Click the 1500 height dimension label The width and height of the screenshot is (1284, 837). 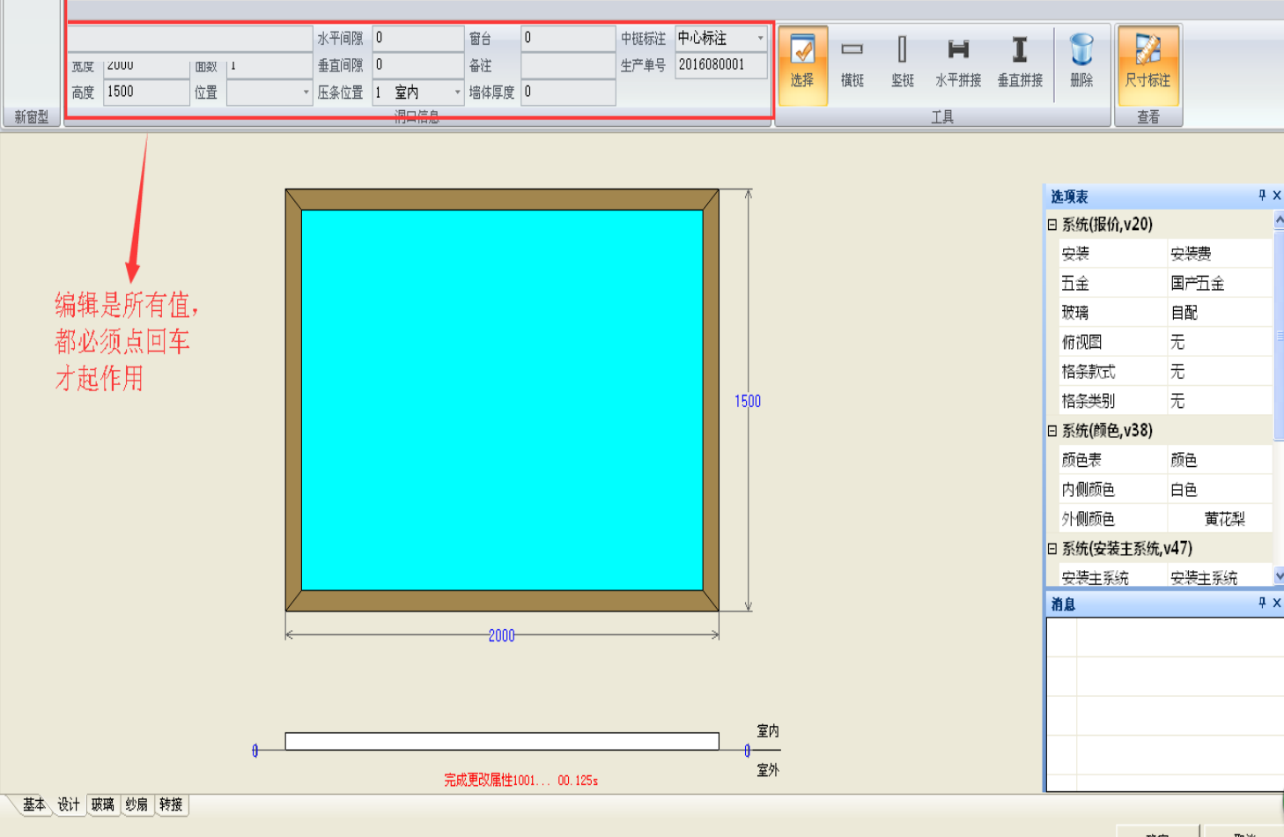(748, 401)
